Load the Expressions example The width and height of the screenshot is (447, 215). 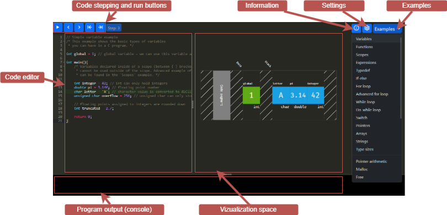click(376, 62)
